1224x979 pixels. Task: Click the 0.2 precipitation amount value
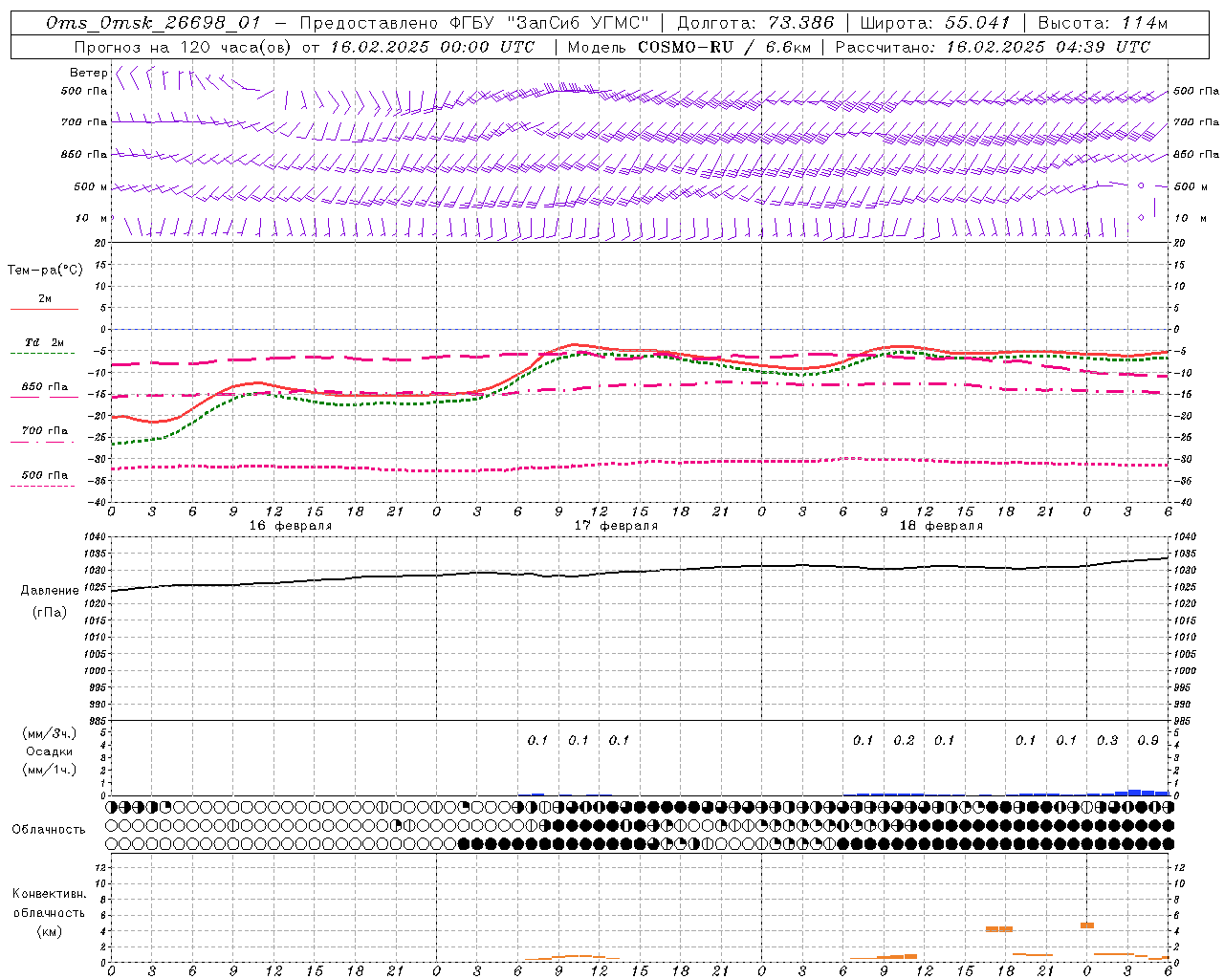904,740
